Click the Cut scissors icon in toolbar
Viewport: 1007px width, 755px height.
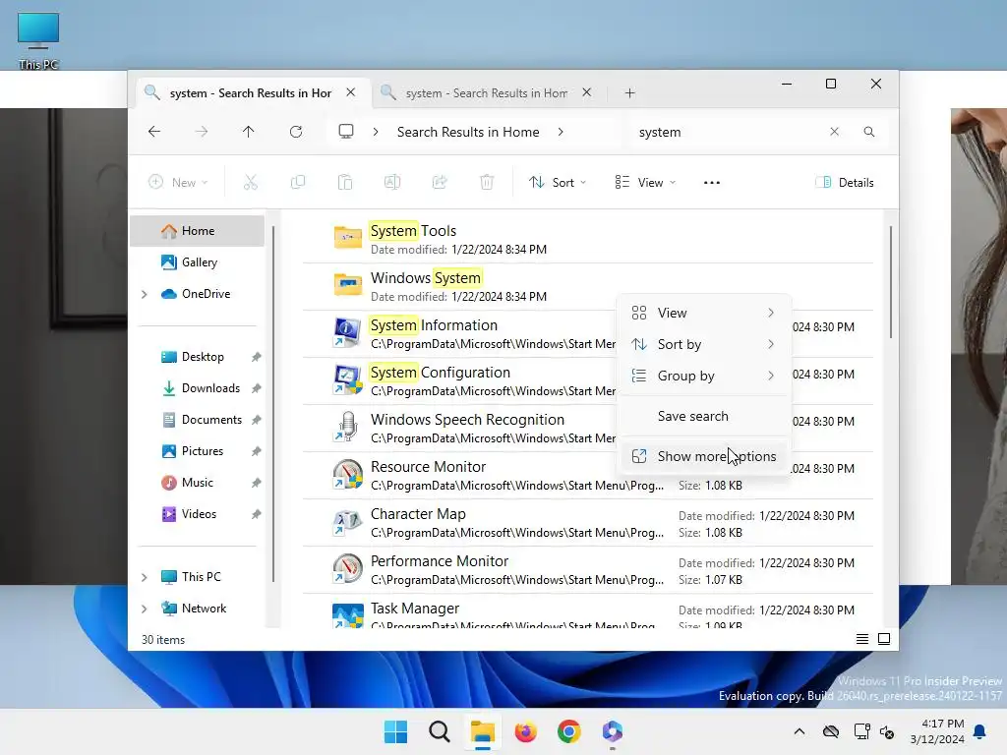[251, 182]
